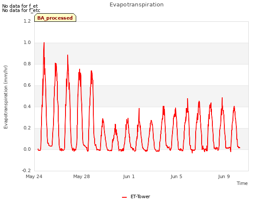This screenshot has height=205, width=274.
Task: Click the May 28 x-axis tick label
Action: click(81, 176)
